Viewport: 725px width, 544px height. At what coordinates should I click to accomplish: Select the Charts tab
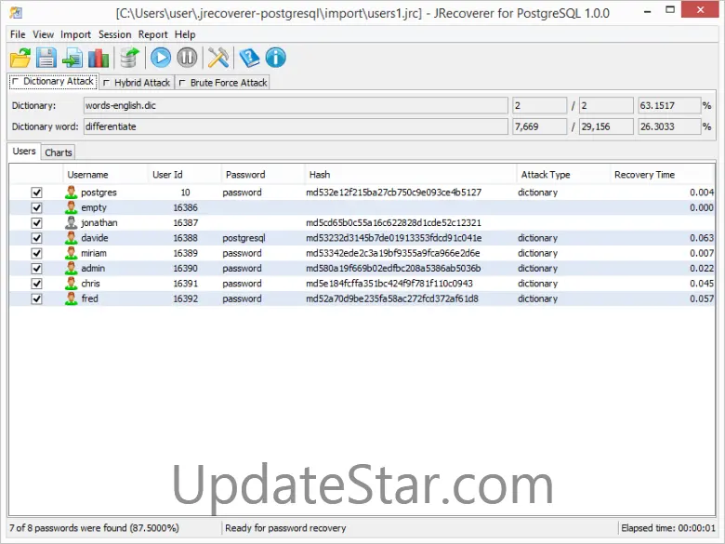[x=59, y=153]
